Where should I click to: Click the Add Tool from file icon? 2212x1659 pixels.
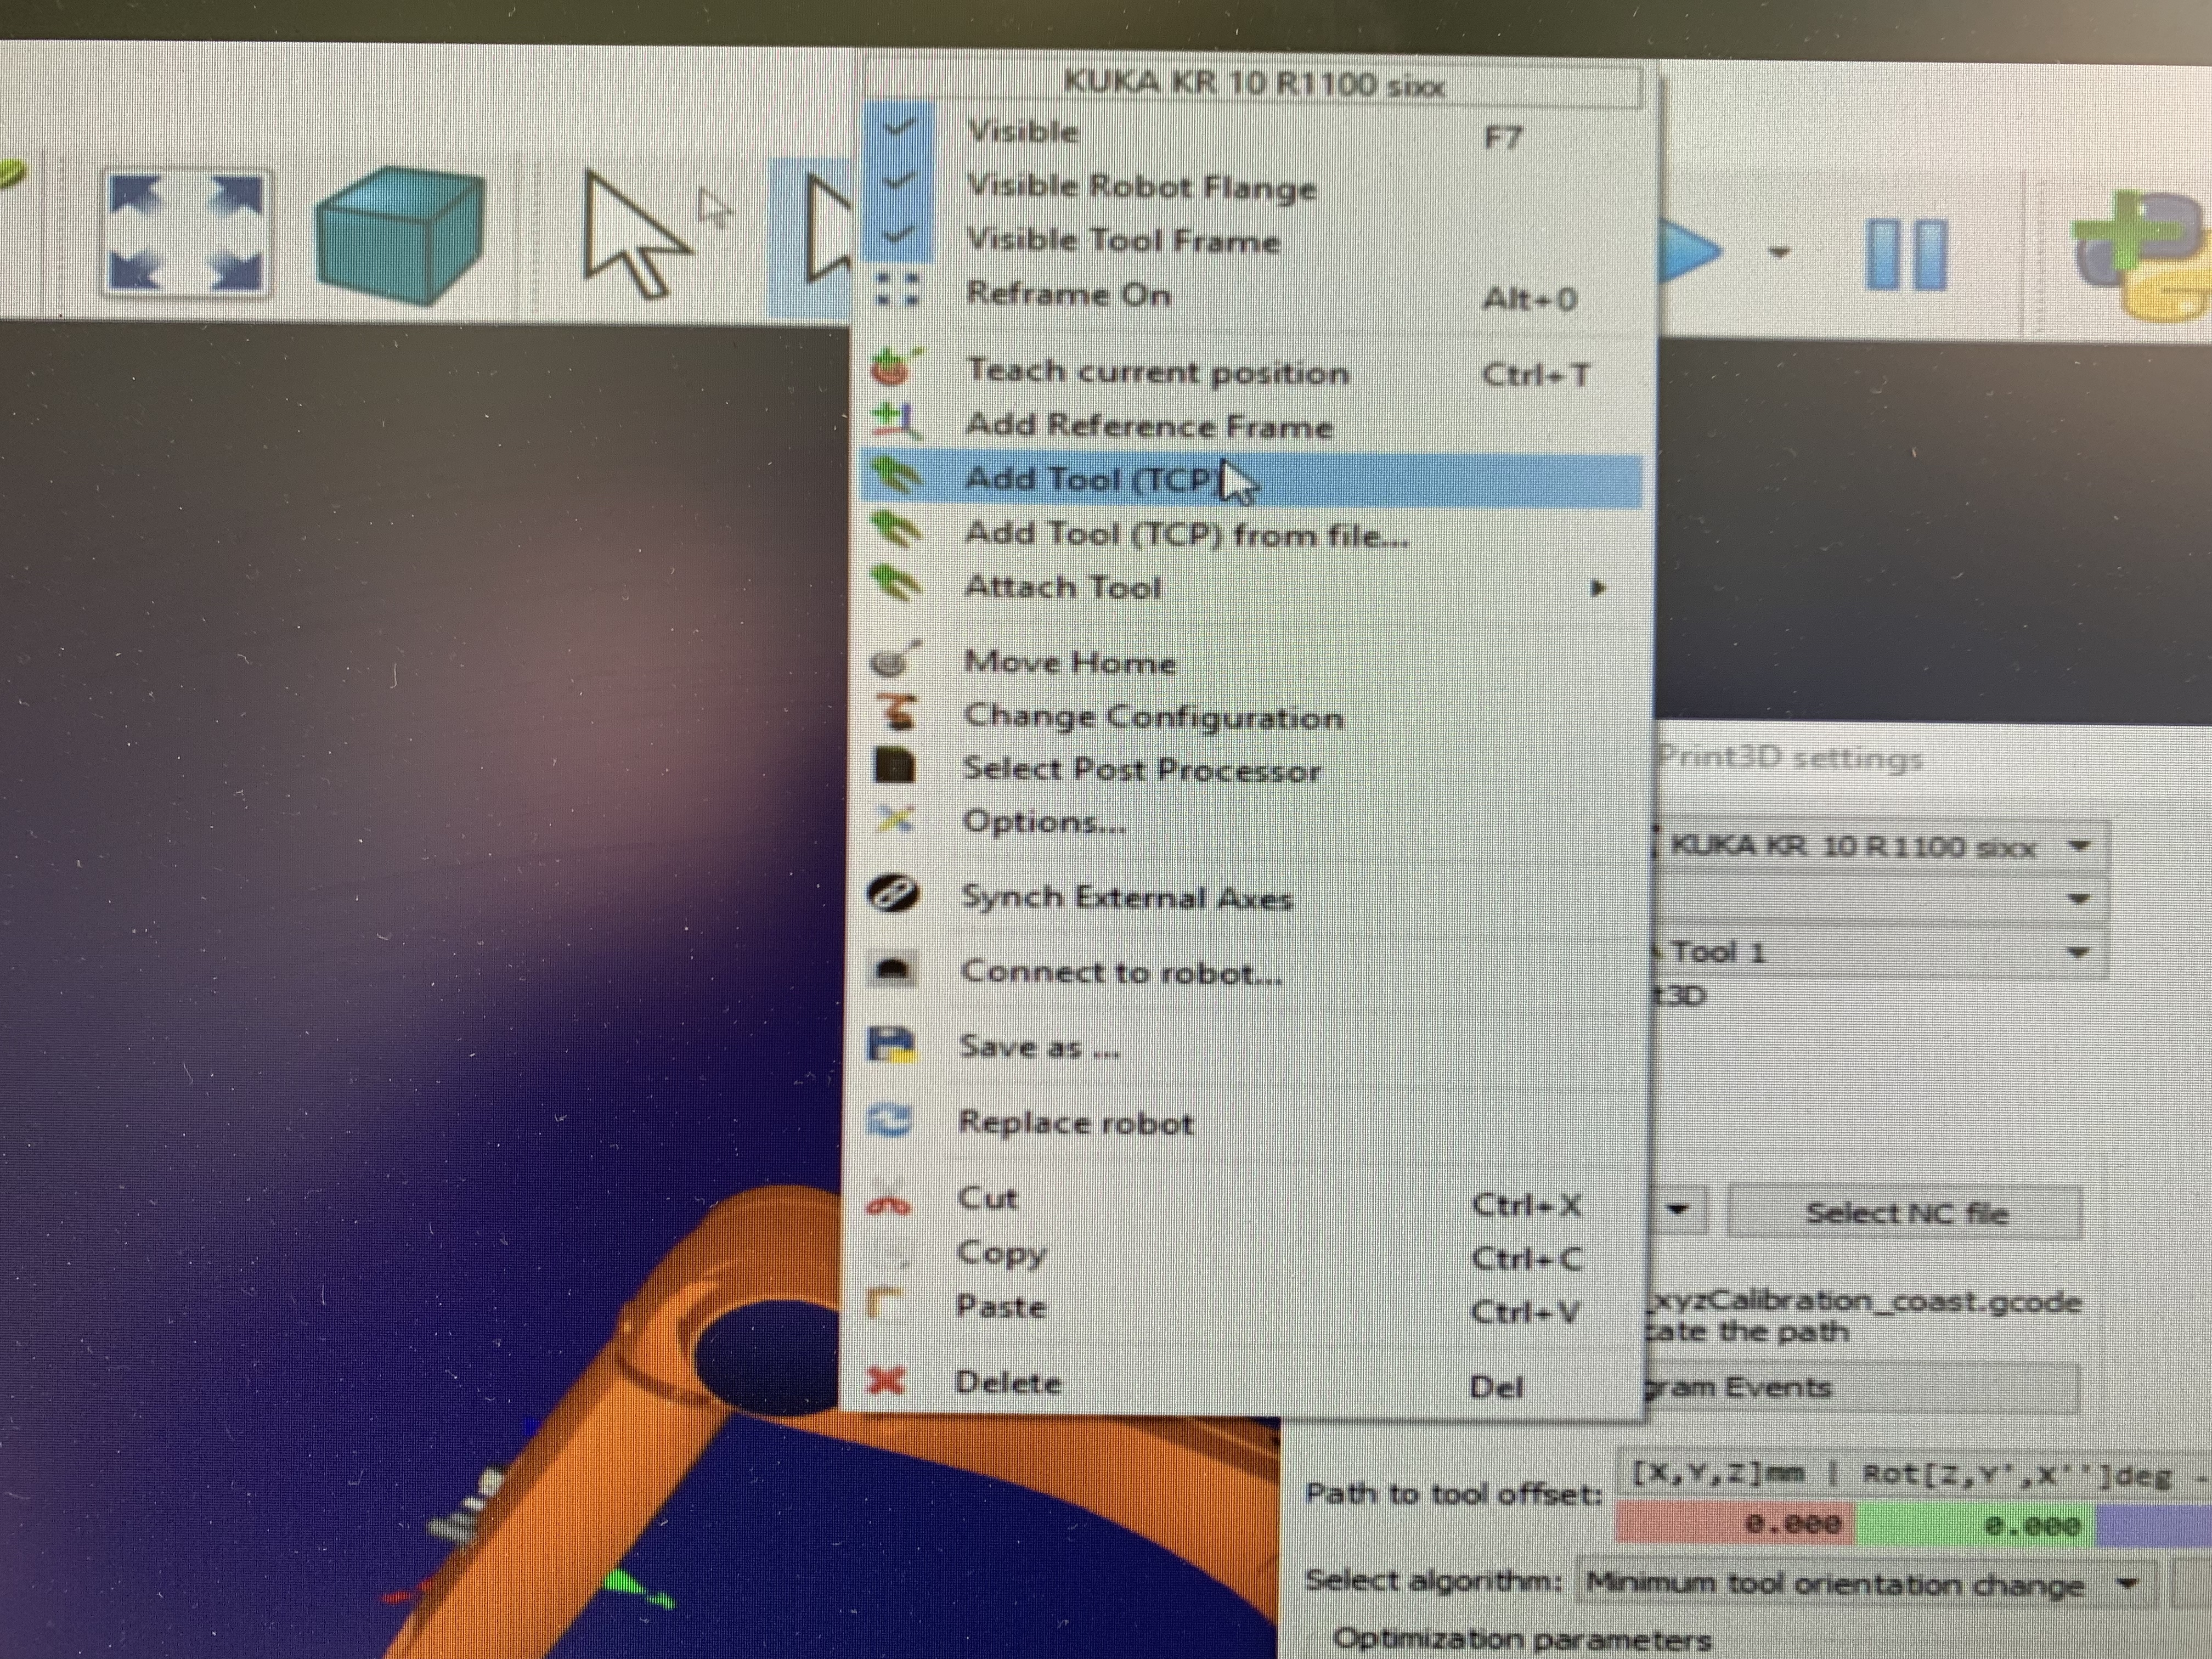point(896,530)
